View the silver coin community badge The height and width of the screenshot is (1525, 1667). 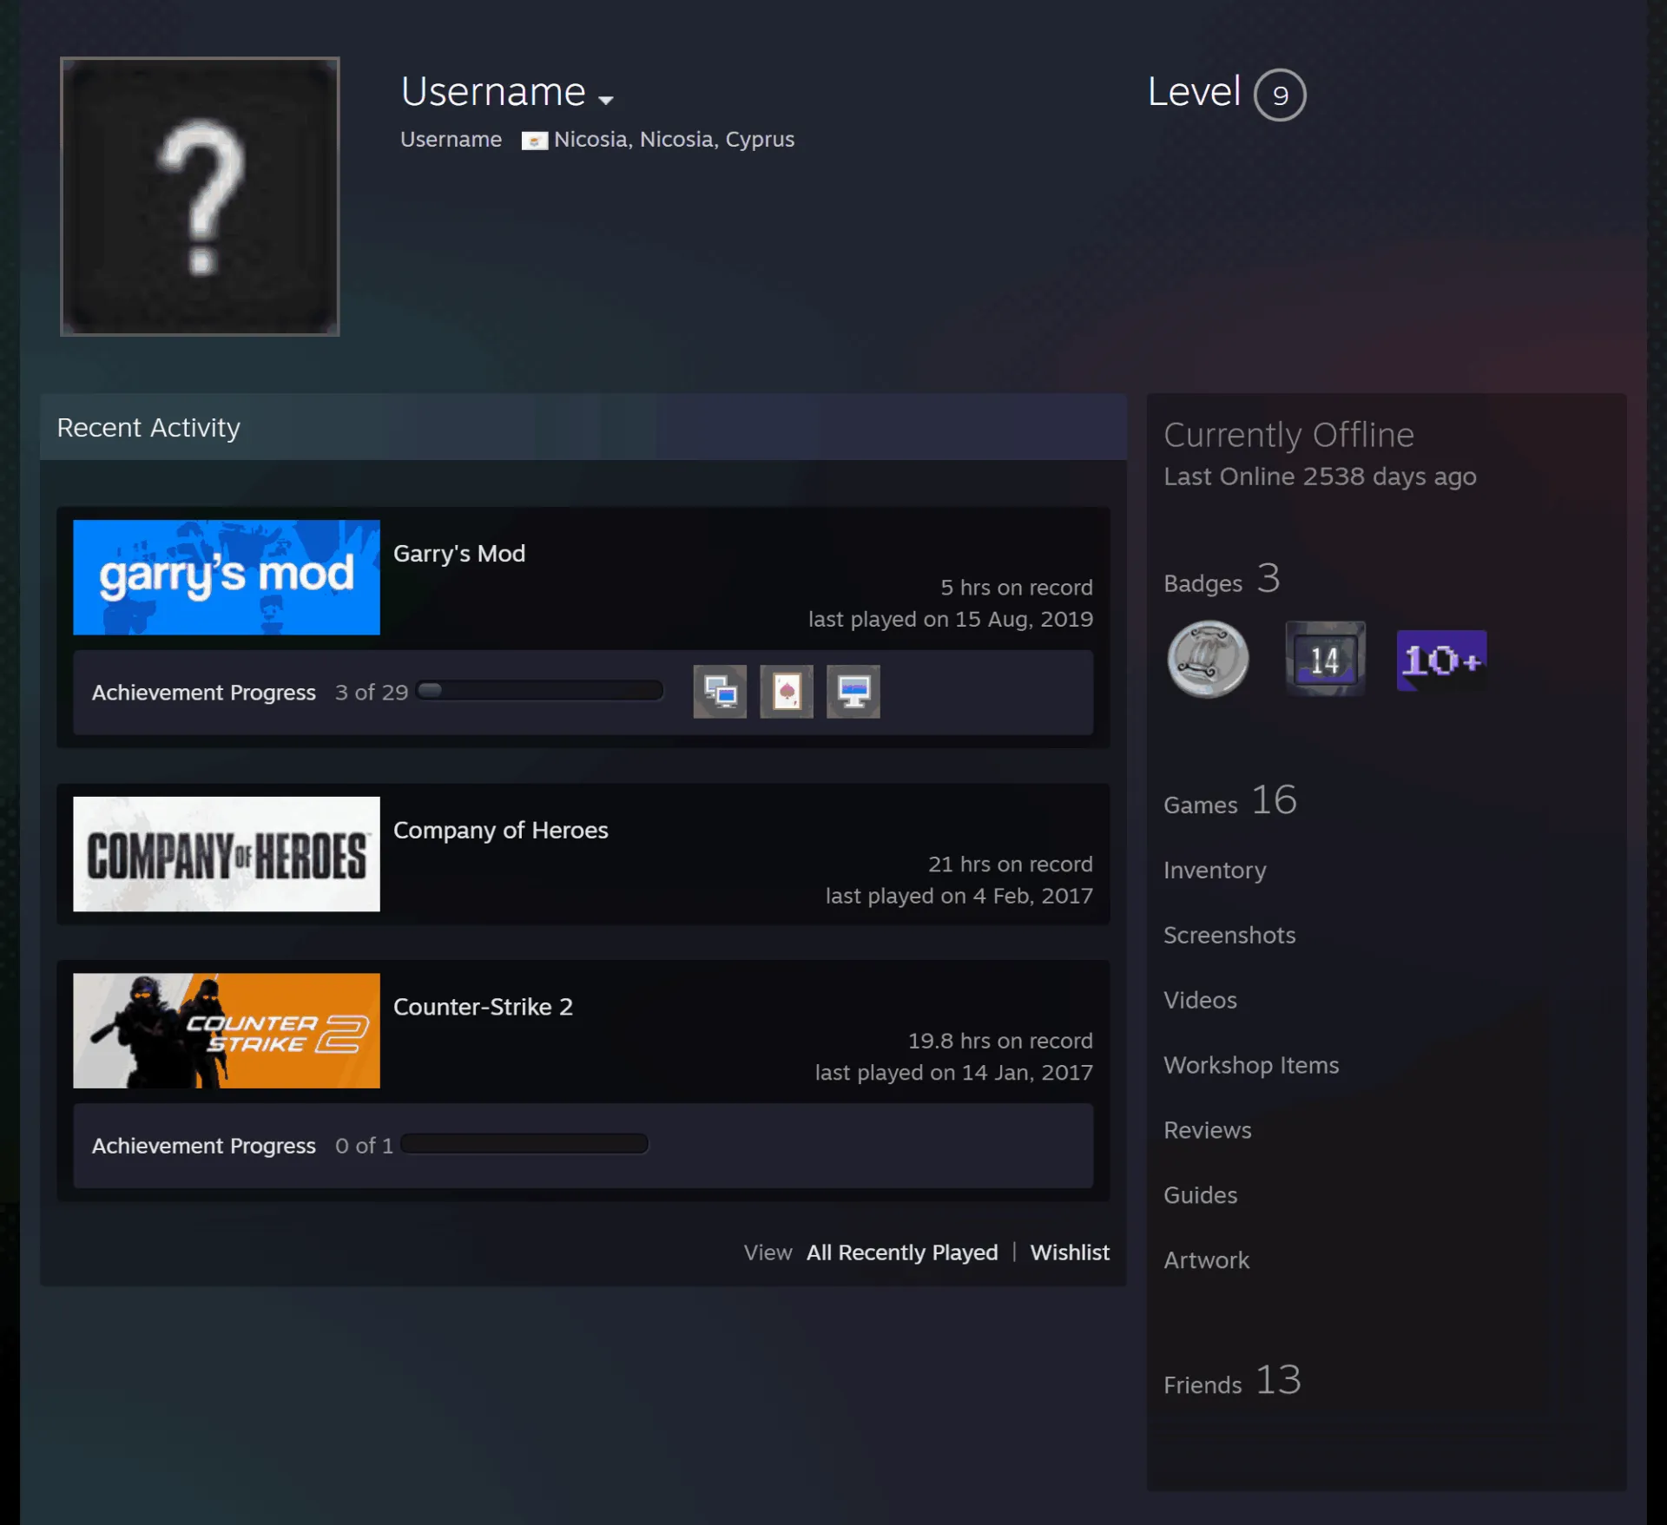1208,660
